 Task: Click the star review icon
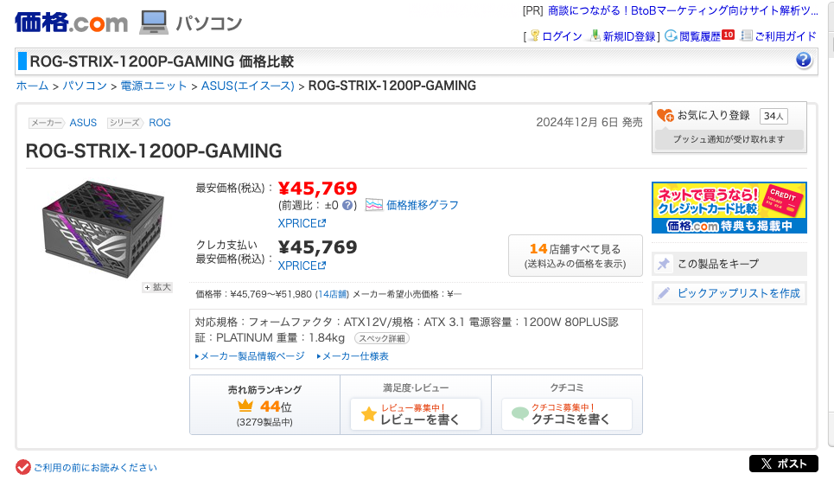pos(368,414)
